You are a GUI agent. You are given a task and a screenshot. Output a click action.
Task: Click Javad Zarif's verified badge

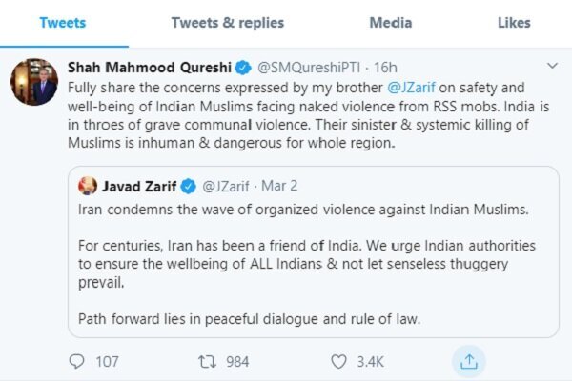pos(189,185)
